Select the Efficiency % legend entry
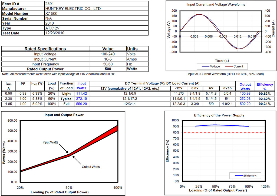The height and width of the screenshot is (196, 277). (246, 175)
